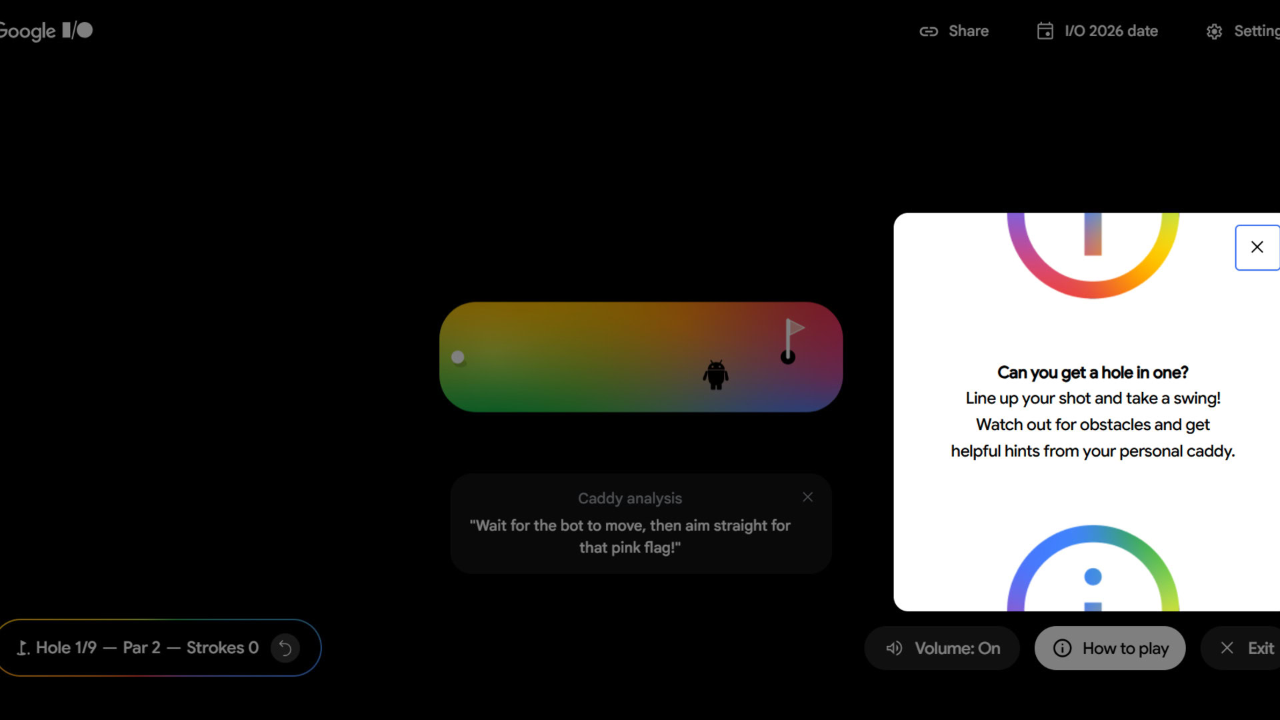1280x720 pixels.
Task: Exit the mini golf game
Action: (x=1247, y=648)
